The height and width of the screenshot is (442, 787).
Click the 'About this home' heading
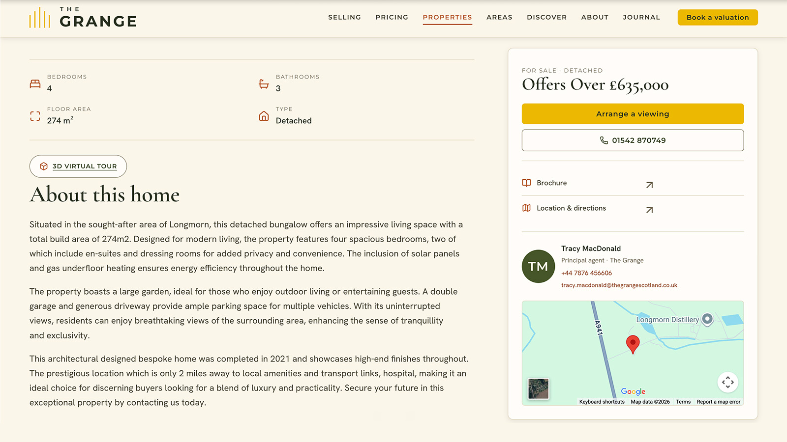105,194
